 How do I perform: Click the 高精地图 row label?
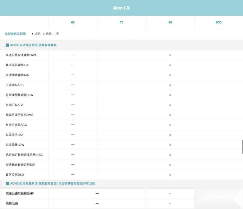(12, 204)
